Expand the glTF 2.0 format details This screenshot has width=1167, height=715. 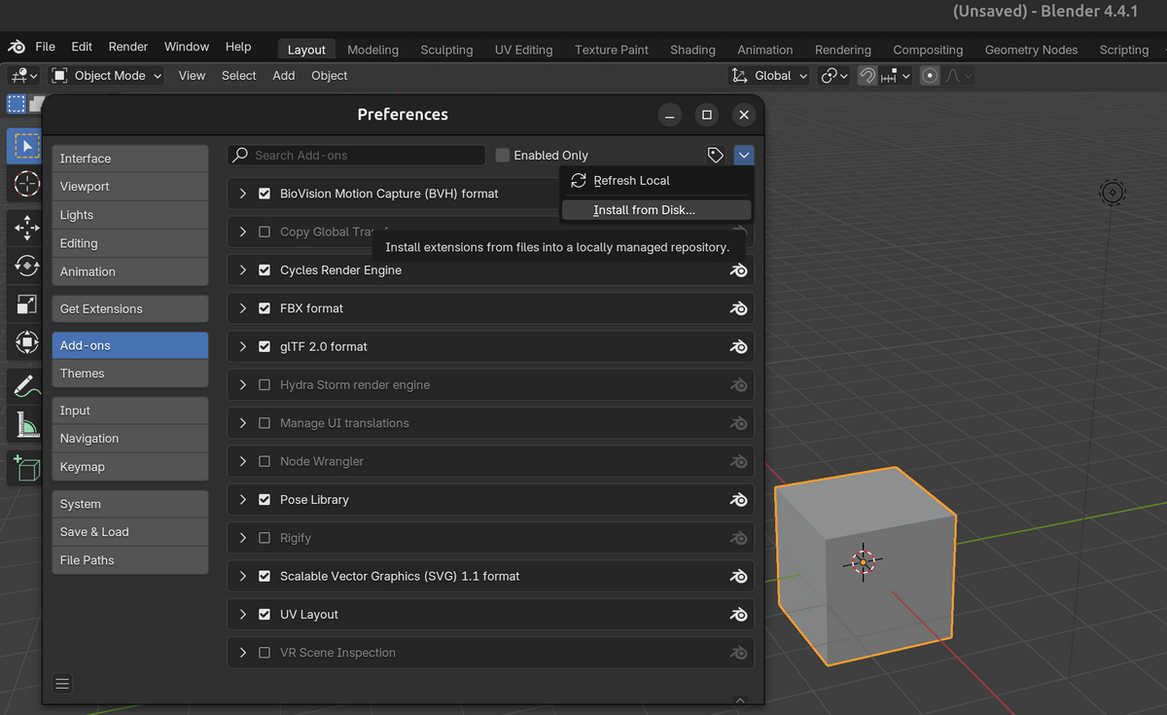point(242,346)
